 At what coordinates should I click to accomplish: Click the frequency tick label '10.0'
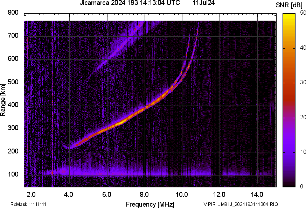182,194
